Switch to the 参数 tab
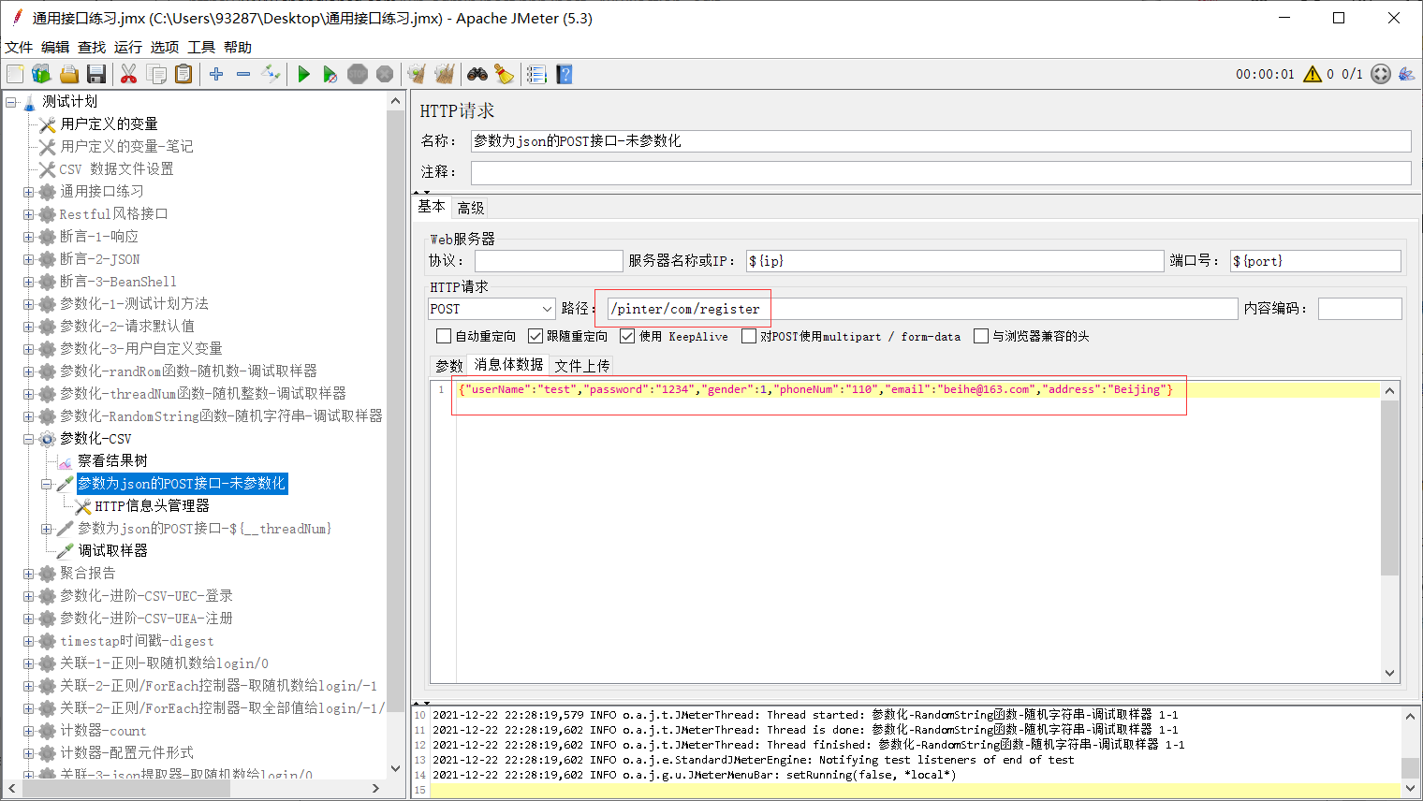 click(x=449, y=365)
